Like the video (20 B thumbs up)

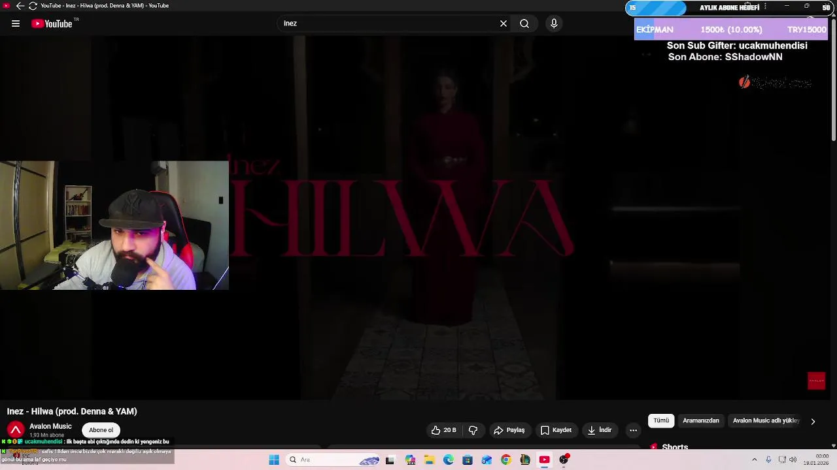[444, 430]
